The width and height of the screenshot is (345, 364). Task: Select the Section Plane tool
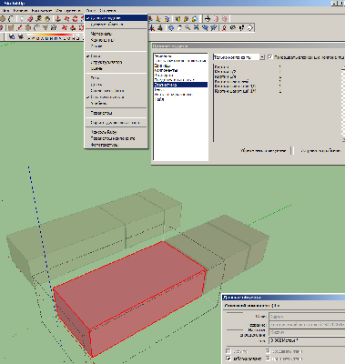[249, 28]
